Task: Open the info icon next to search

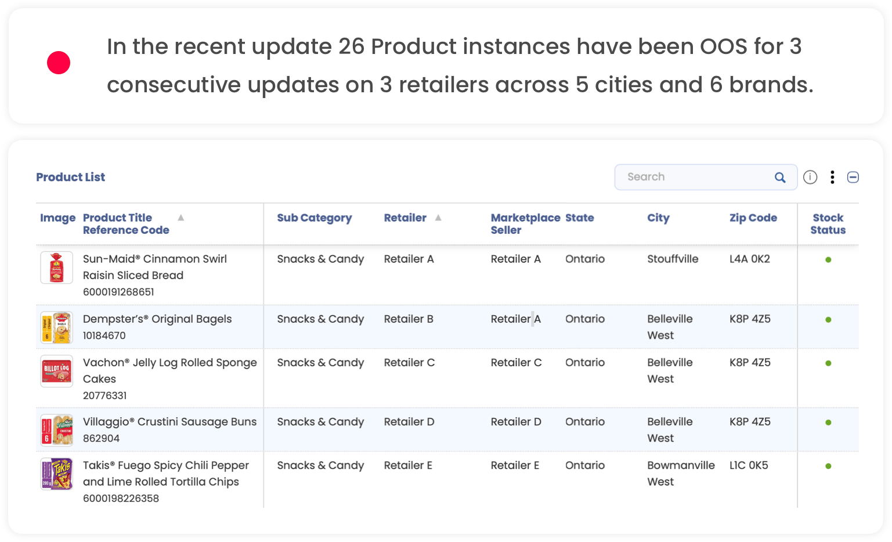Action: click(810, 178)
